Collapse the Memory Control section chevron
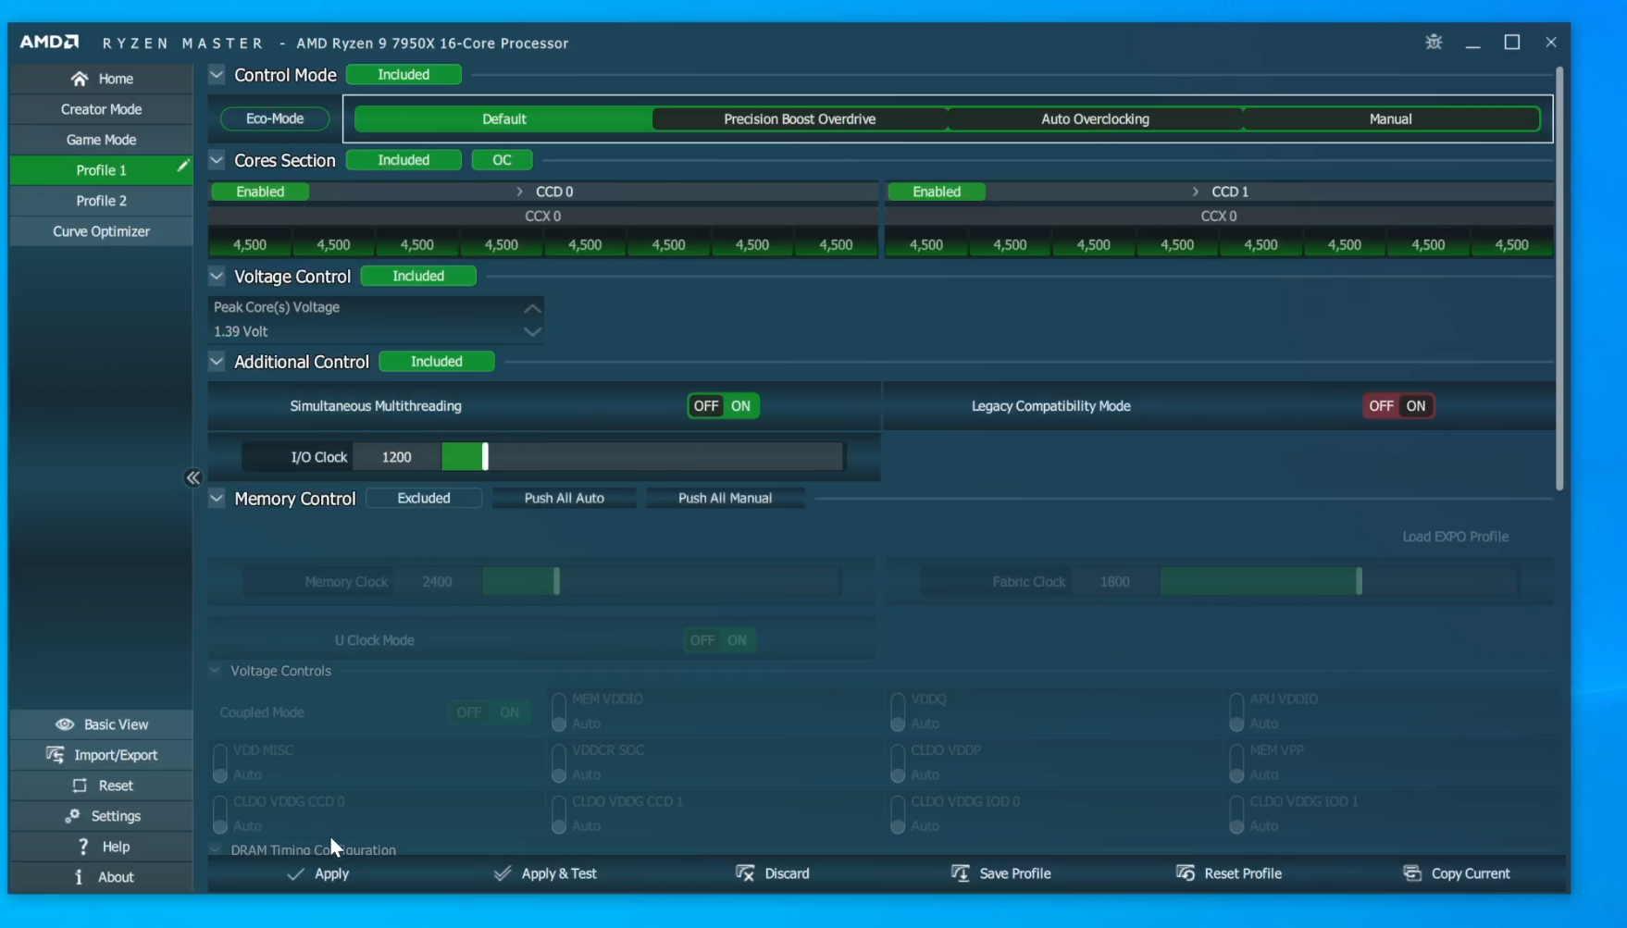Viewport: 1627px width, 928px height. (217, 498)
